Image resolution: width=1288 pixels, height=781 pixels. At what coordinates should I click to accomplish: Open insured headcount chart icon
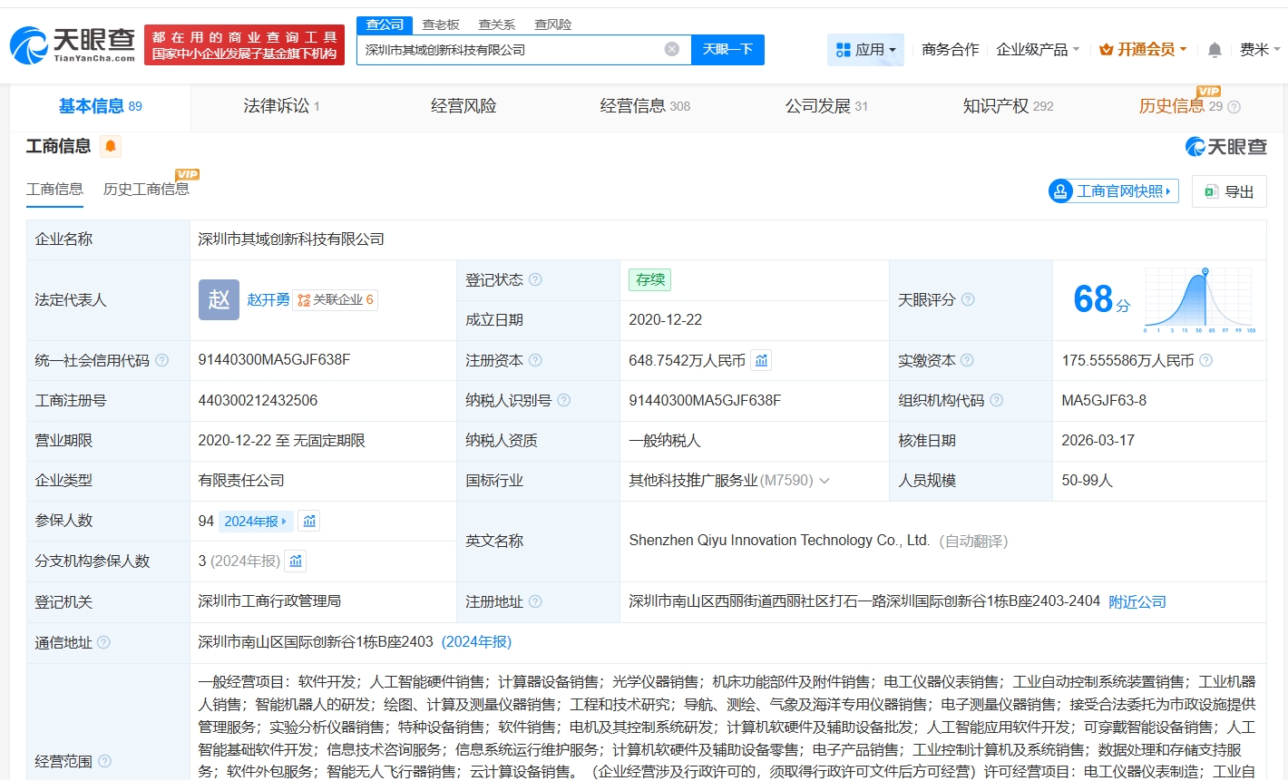click(x=309, y=522)
